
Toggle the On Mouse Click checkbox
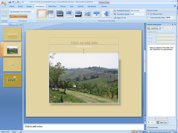(148, 14)
